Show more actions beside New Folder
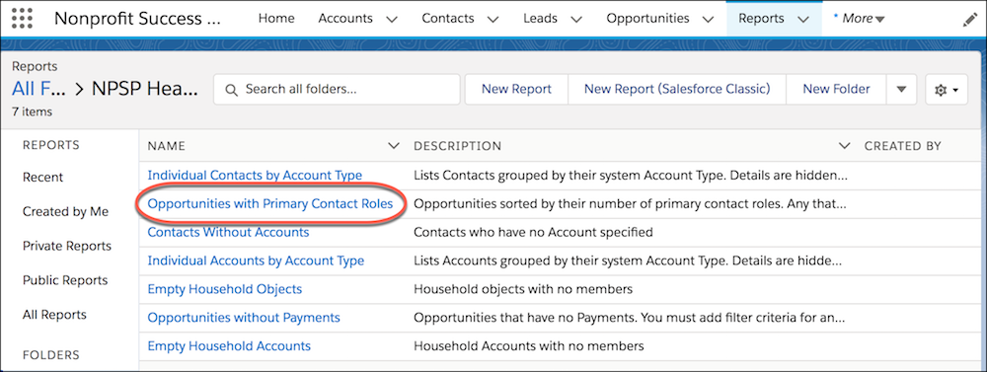987x372 pixels. [901, 90]
